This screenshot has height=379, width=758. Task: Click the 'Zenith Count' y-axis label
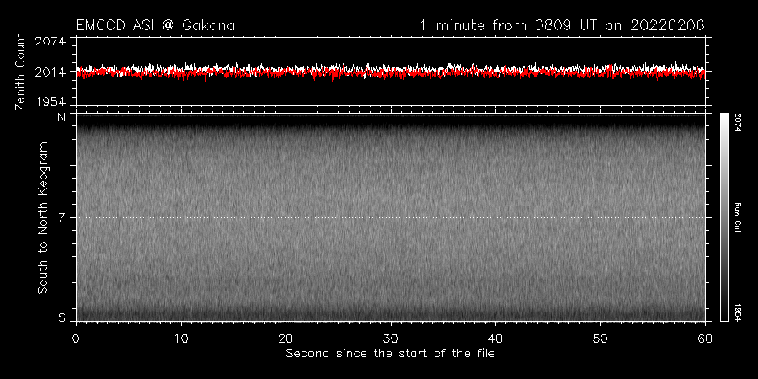pos(20,72)
